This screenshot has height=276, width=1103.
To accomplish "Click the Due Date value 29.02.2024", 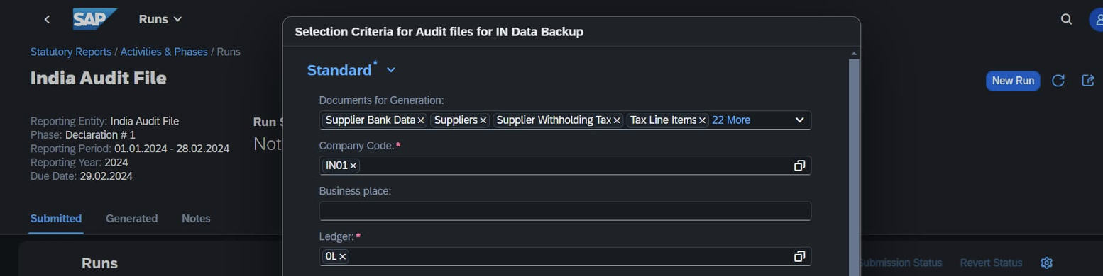I will [106, 176].
